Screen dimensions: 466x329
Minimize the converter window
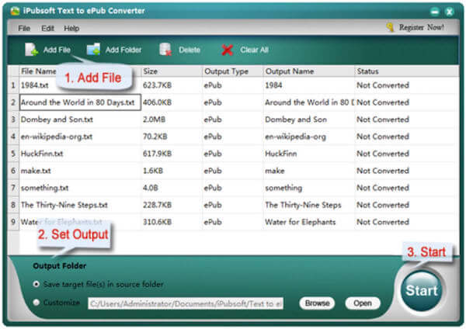(x=435, y=12)
